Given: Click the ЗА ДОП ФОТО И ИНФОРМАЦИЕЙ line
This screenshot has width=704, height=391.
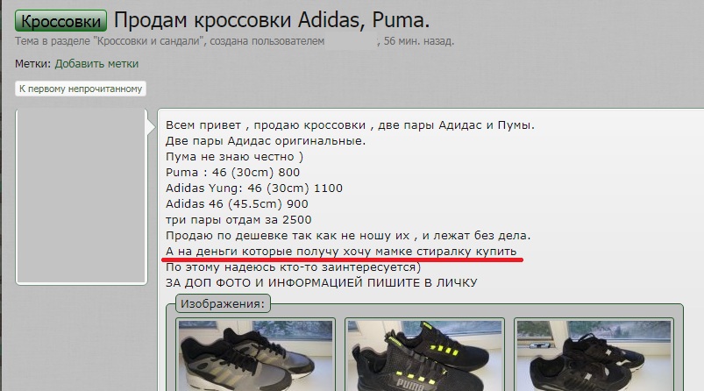Looking at the screenshot, I should point(322,283).
